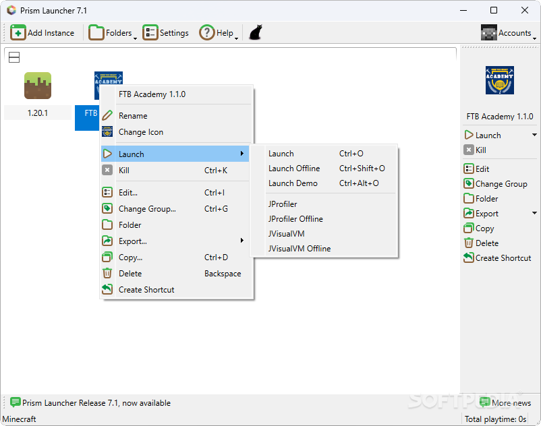The image size is (541, 426).
Task: Click the folder icon in context menu
Action: (107, 224)
